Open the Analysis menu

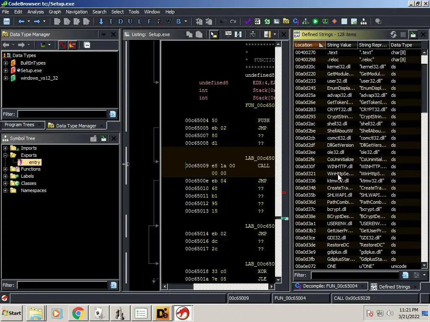[x=36, y=12]
